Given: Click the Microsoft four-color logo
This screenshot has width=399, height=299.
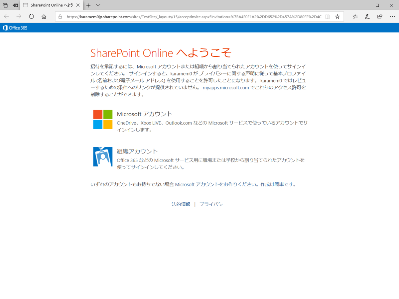Looking at the screenshot, I should 103,119.
